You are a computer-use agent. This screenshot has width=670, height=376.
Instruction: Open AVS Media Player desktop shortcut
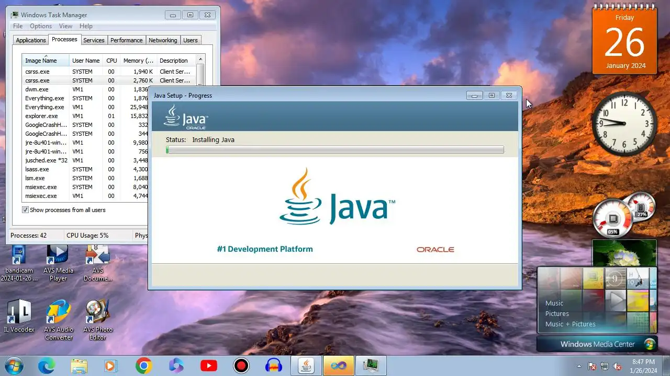[x=58, y=263]
